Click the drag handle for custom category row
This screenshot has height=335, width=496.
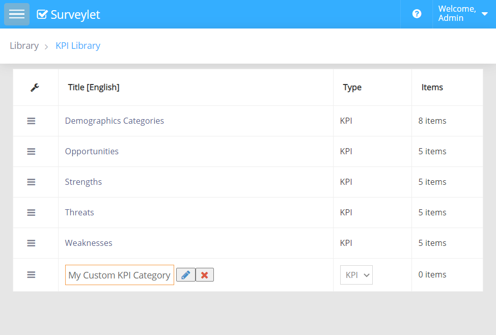[31, 275]
